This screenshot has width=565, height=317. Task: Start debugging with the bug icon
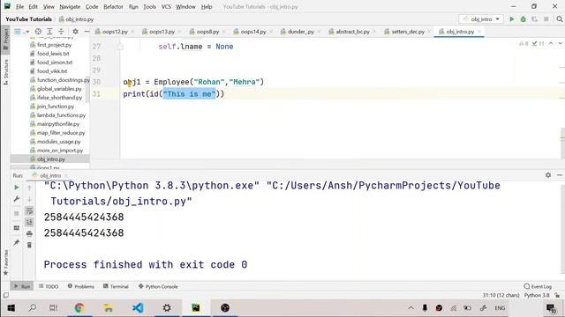click(x=524, y=19)
